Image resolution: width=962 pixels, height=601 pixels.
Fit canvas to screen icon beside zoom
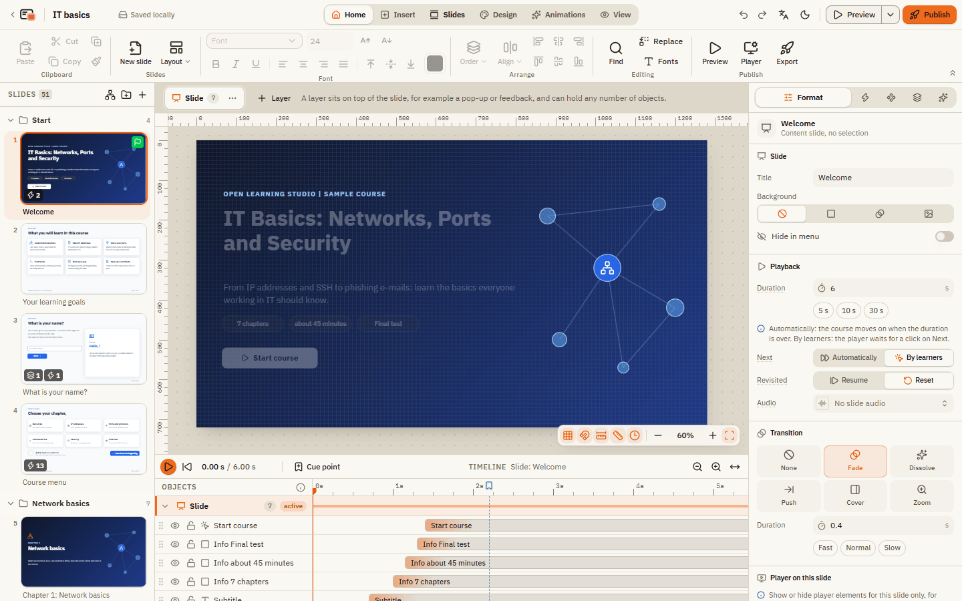pyautogui.click(x=730, y=435)
